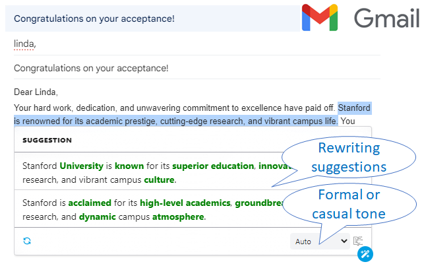Open the Auto tone dropdown
The width and height of the screenshot is (422, 264).
(319, 242)
